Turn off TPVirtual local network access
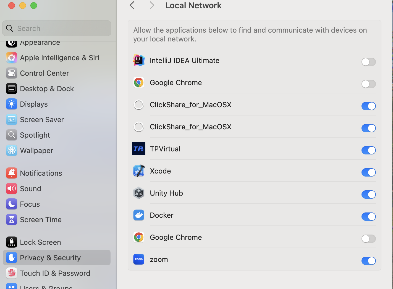393x289 pixels. pyautogui.click(x=369, y=150)
